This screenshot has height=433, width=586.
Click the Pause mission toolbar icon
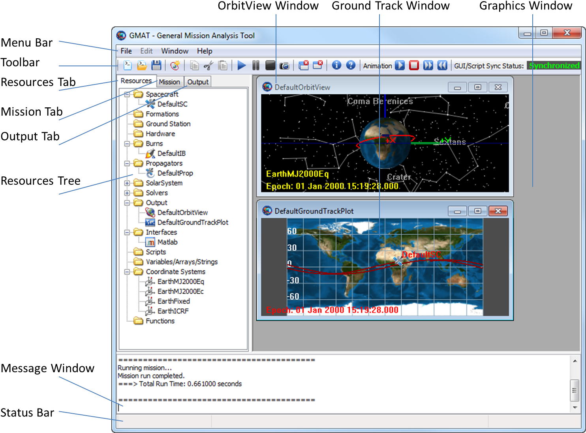tap(256, 66)
